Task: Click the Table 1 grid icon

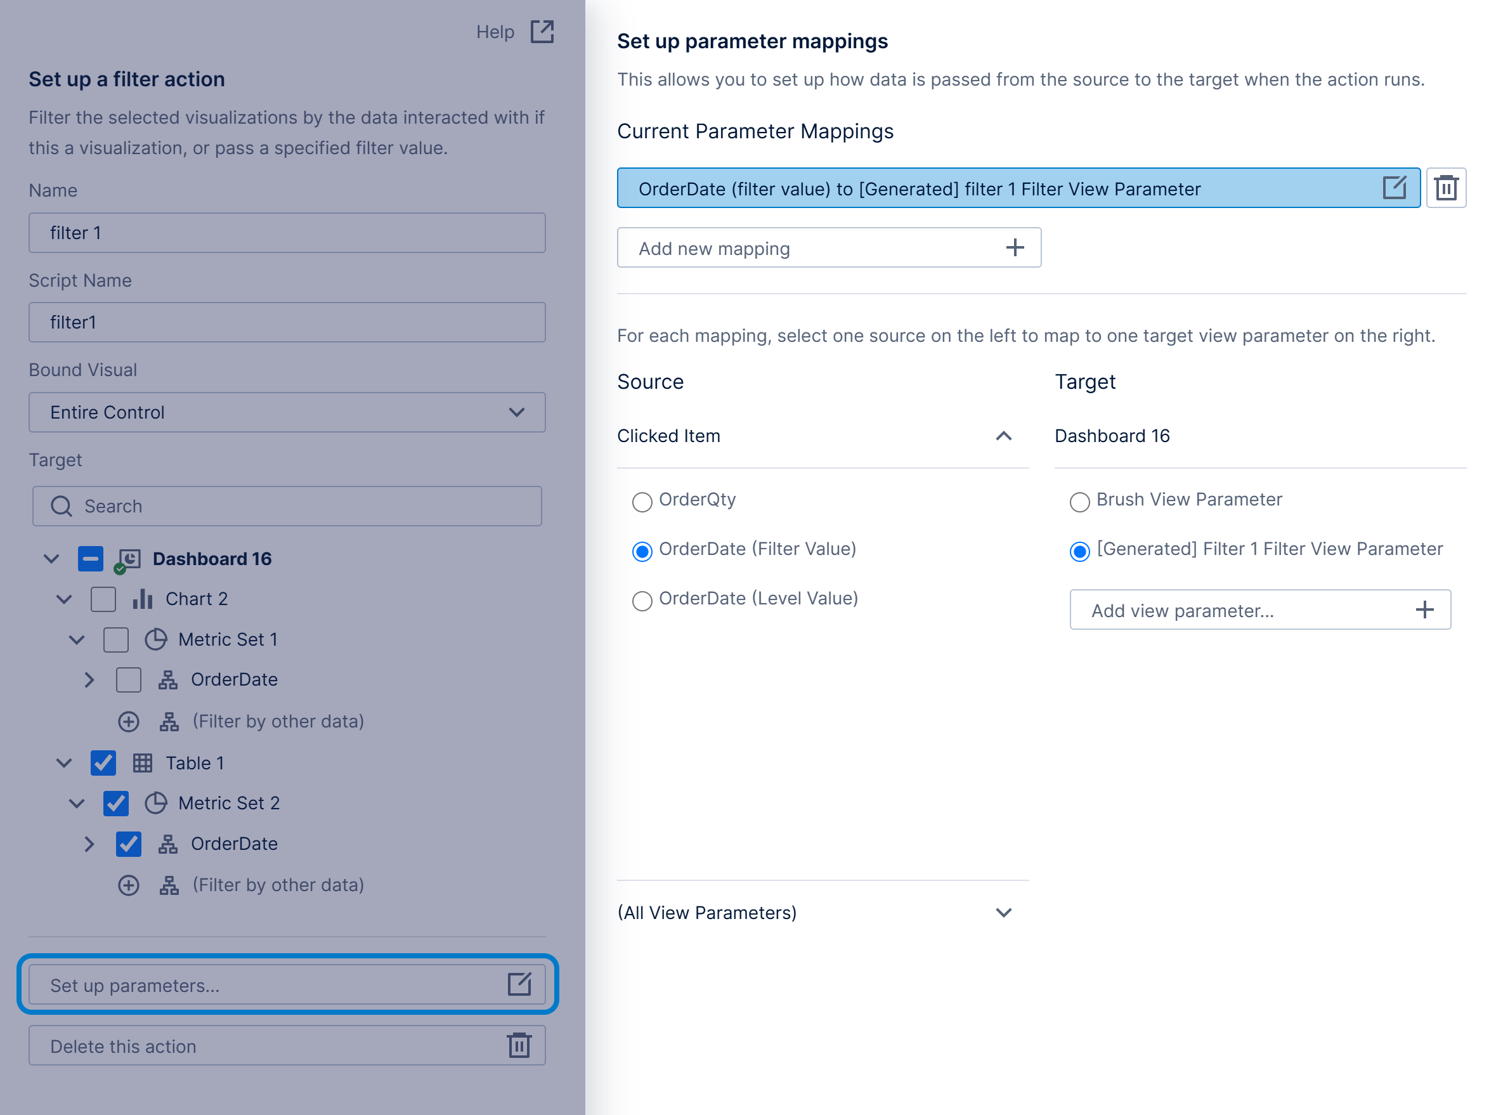Action: pyautogui.click(x=143, y=763)
